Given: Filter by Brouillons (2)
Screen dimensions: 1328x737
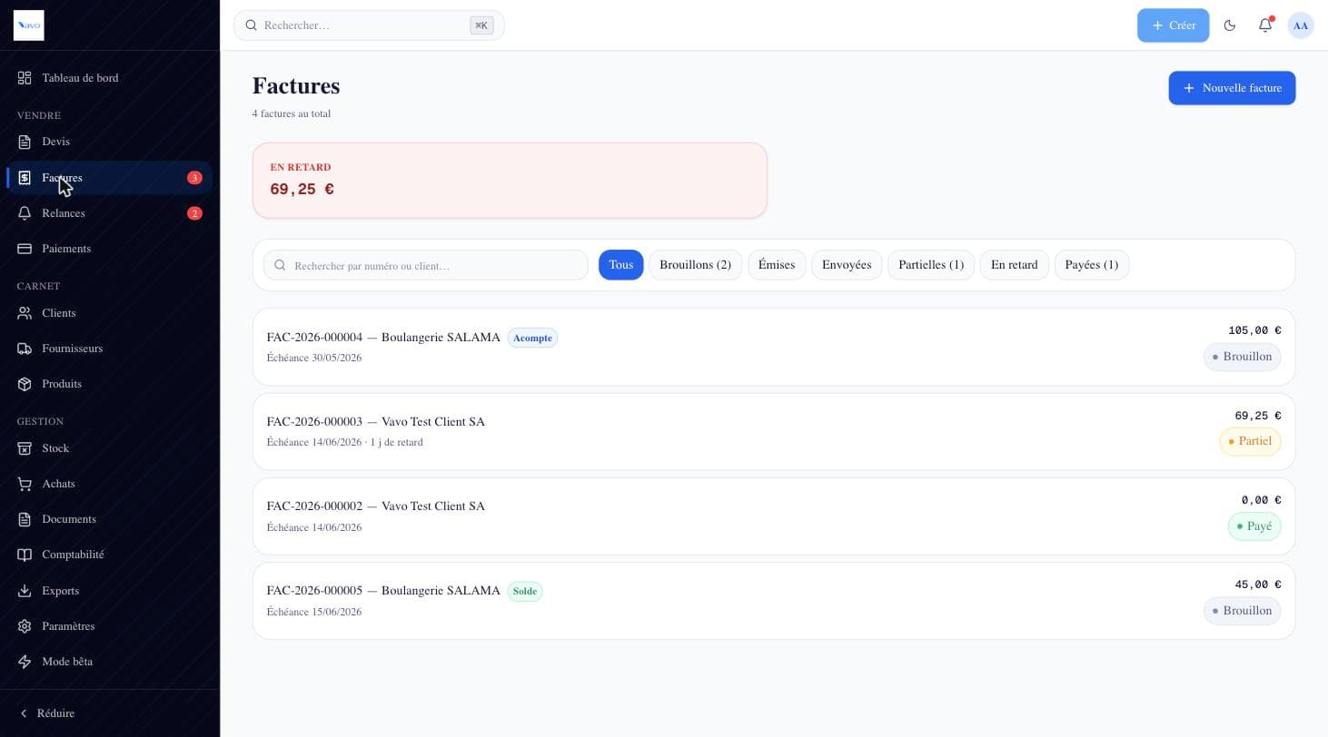Looking at the screenshot, I should click(x=695, y=265).
